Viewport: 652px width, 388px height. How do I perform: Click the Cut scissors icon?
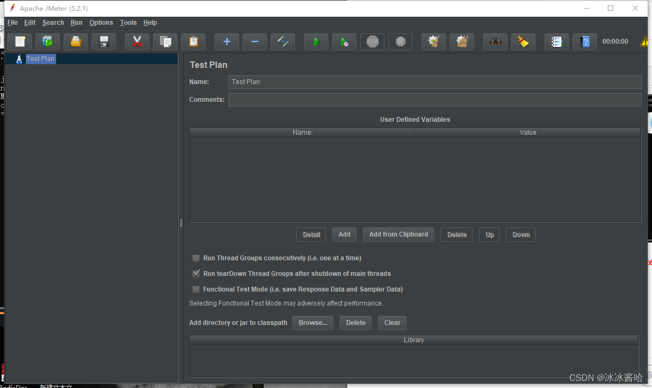(138, 41)
